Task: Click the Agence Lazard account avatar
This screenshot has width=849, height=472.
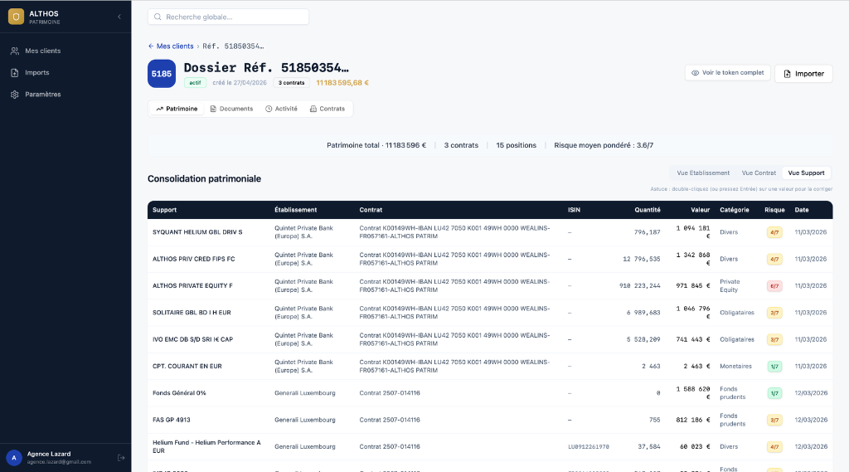Action: point(14,458)
